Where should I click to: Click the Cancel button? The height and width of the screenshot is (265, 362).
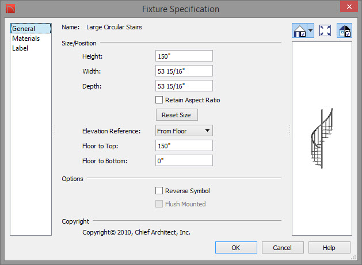pos(283,248)
